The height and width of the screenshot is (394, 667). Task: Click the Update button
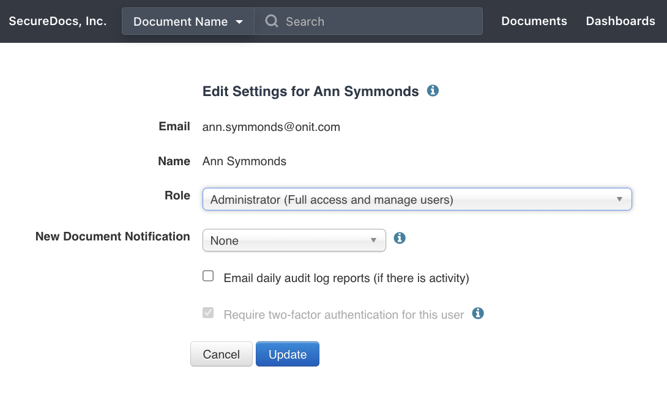[288, 354]
